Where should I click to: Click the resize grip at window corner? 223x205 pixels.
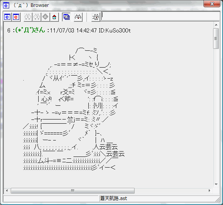tap(217, 200)
